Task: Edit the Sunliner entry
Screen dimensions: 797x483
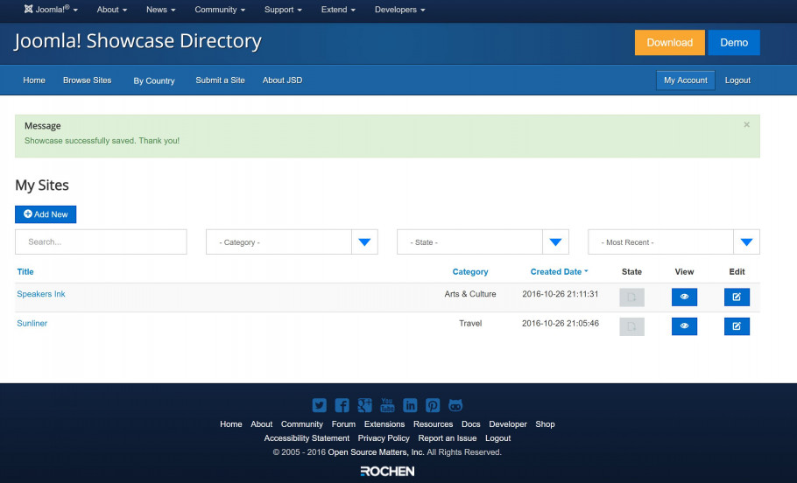Action: pyautogui.click(x=737, y=326)
